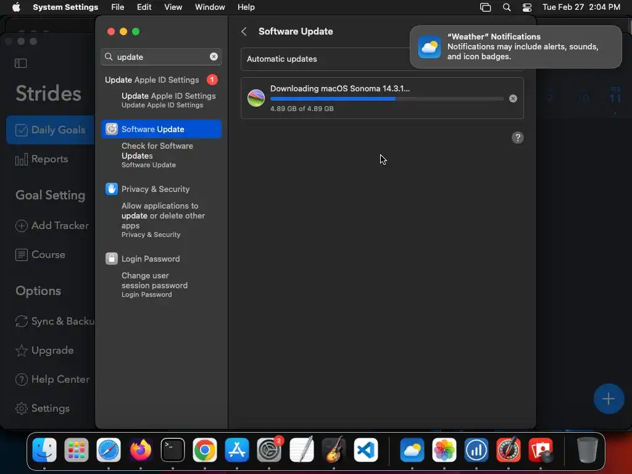This screenshot has width=632, height=474.
Task: Click the macOS download progress bar
Action: (x=386, y=99)
